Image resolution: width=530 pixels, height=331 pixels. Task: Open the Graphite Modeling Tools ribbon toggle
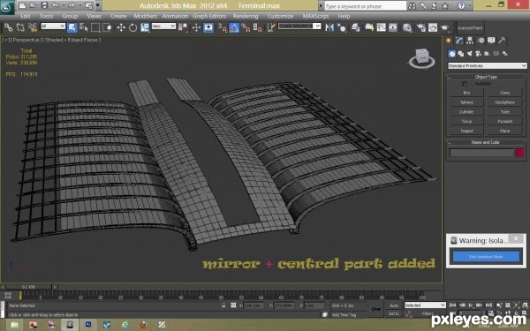click(x=369, y=27)
